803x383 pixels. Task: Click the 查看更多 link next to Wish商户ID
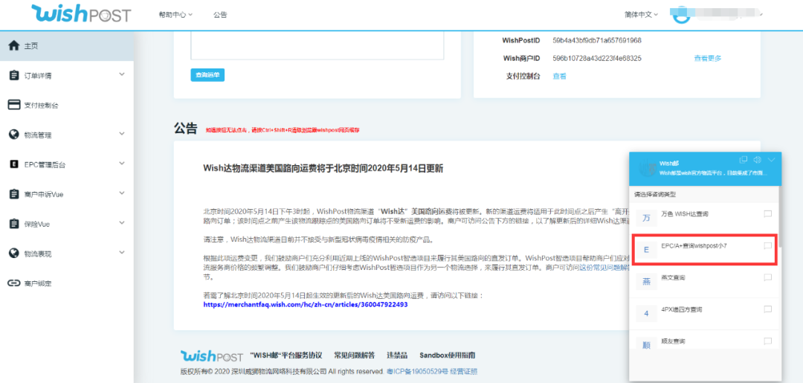point(708,58)
